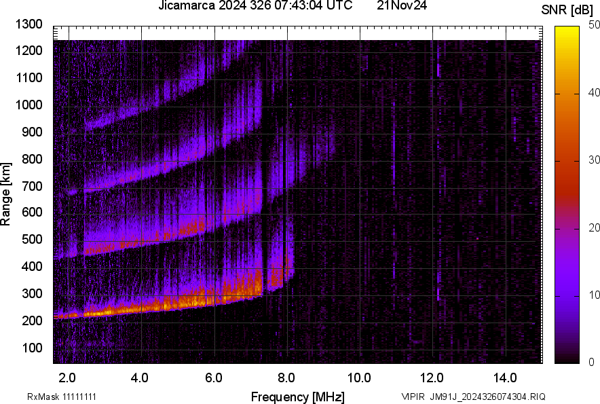Viewport: 600px width, 404px height.
Task: Click the frequency tick label '12.0'
Action: pyautogui.click(x=432, y=378)
